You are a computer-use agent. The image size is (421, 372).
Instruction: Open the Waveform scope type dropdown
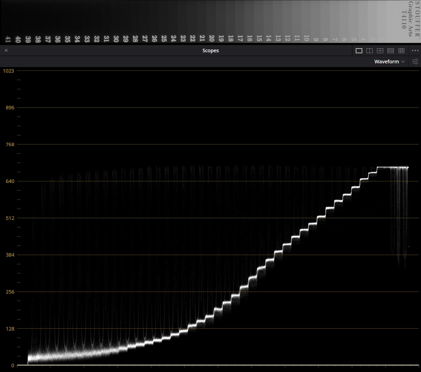389,62
